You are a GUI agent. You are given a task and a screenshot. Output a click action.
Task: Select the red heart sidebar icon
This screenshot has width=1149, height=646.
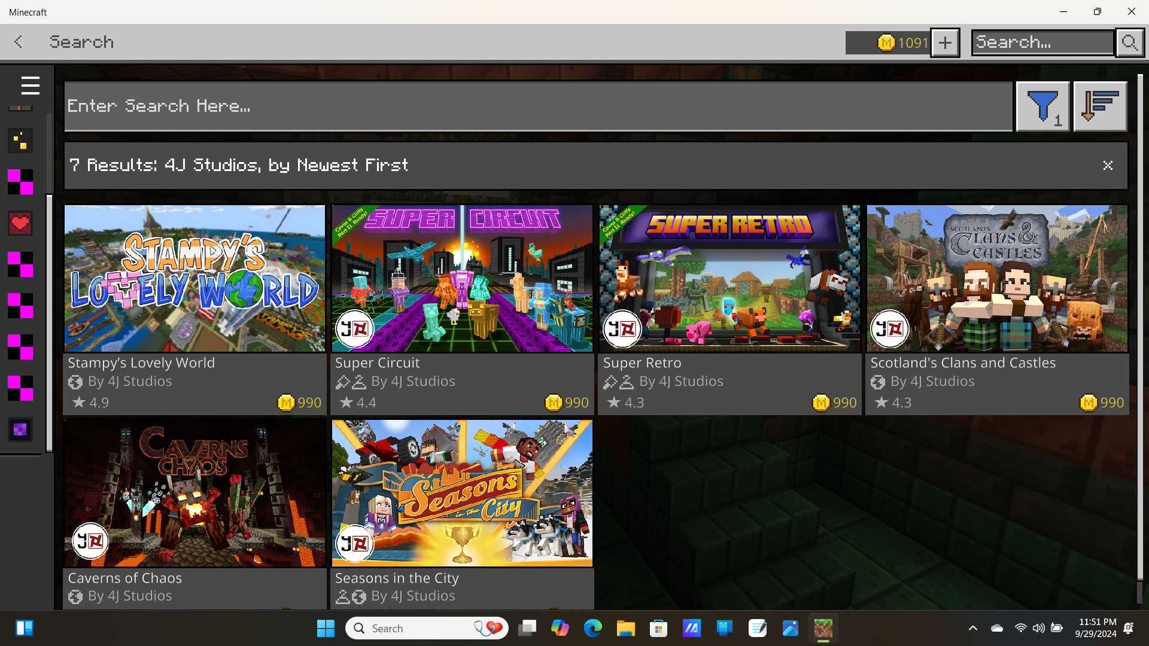click(x=20, y=224)
